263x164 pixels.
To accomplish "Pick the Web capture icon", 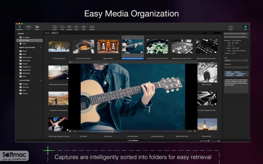I will point(83,27).
